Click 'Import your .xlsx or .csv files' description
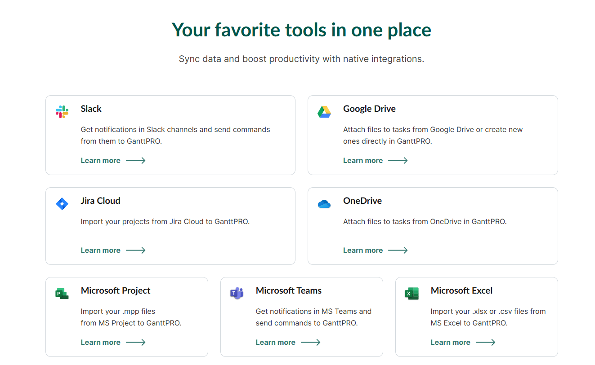Image resolution: width=595 pixels, height=365 pixels. (488, 317)
